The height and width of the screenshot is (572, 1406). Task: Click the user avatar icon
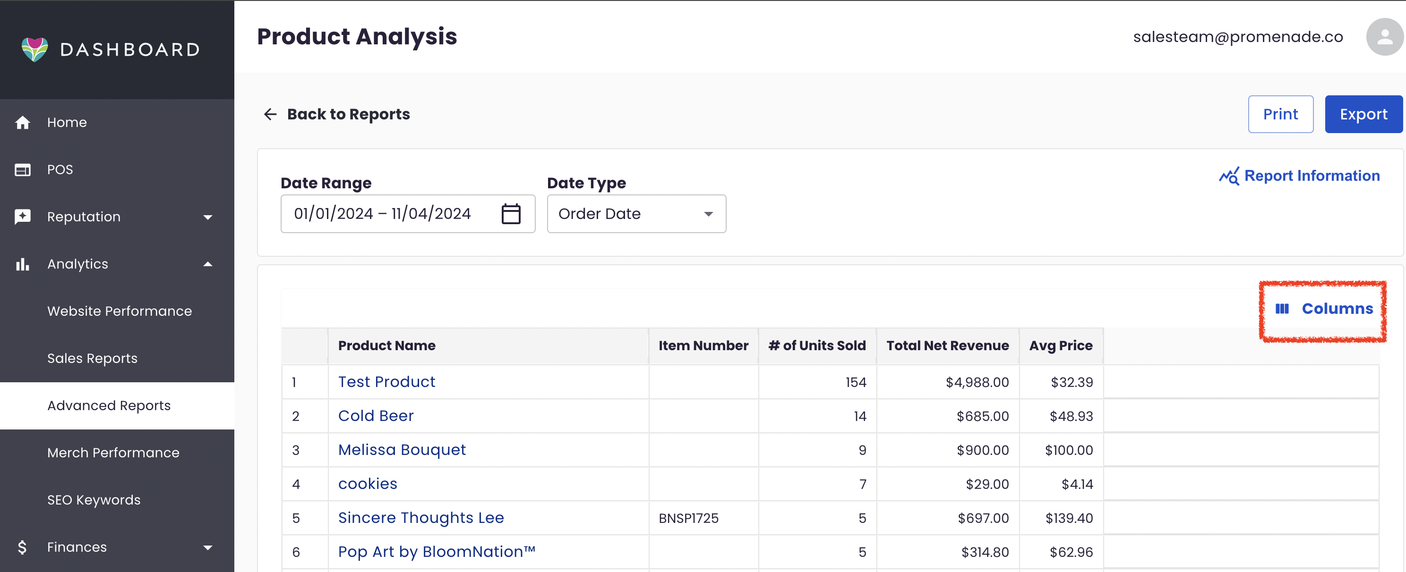point(1384,36)
